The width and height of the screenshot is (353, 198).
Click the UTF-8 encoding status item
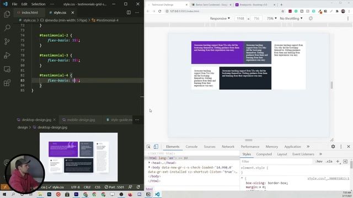coord(75,187)
